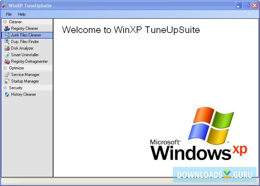
Task: Click the Cleaner group header text
Action: pyautogui.click(x=15, y=22)
